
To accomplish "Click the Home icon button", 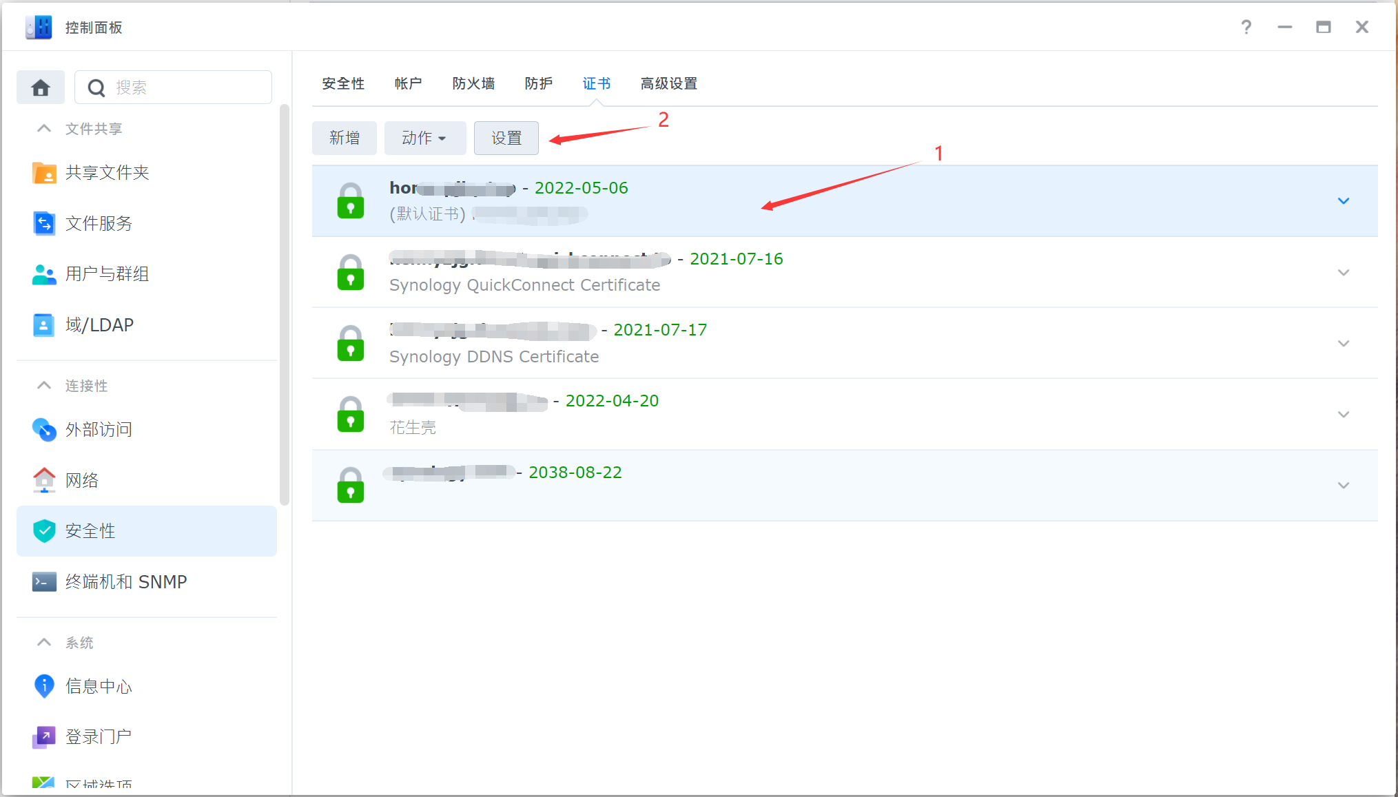I will [41, 87].
